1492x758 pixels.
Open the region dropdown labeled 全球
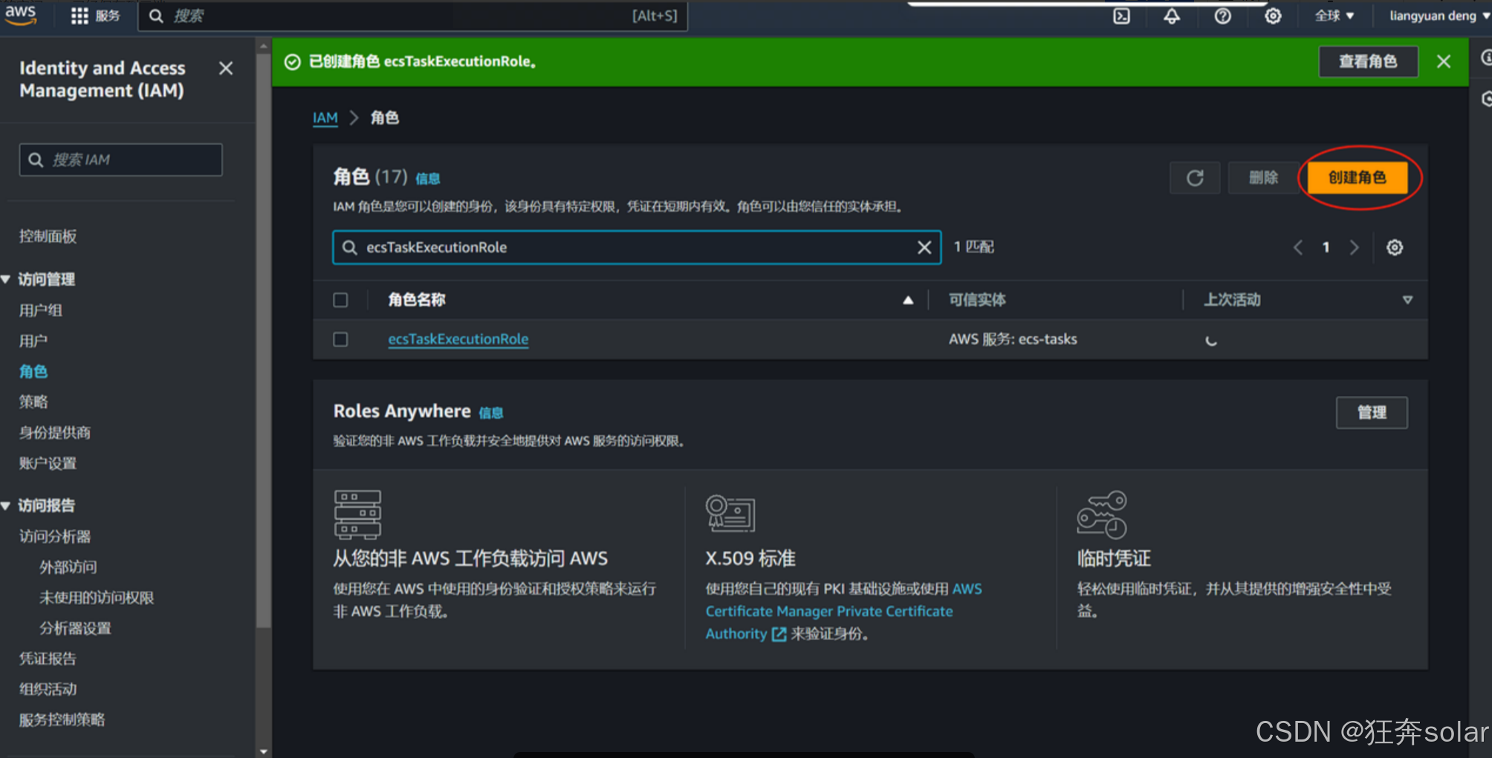pyautogui.click(x=1334, y=16)
